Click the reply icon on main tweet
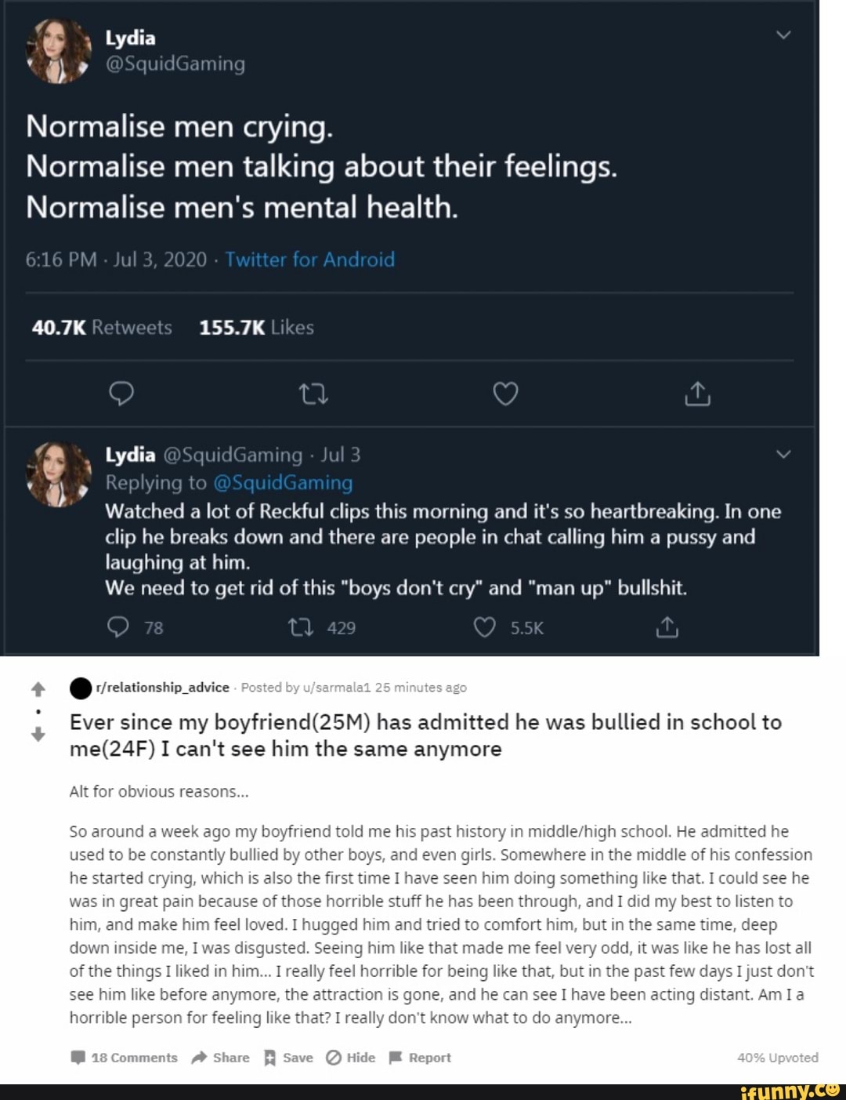Image resolution: width=846 pixels, height=1100 pixels. coord(121,394)
